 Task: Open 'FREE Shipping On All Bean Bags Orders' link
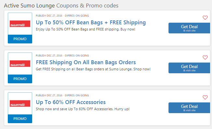(86, 62)
